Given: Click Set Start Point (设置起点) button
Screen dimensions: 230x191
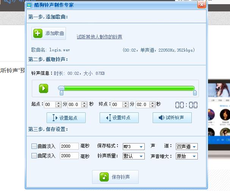Looking at the screenshot, I should point(66,118).
